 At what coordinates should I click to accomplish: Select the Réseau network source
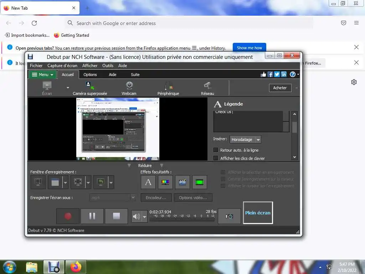click(x=207, y=88)
